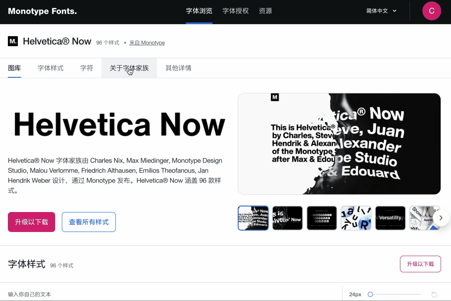
Task: Expand the 简体中文 language dropdown
Action: [x=381, y=11]
